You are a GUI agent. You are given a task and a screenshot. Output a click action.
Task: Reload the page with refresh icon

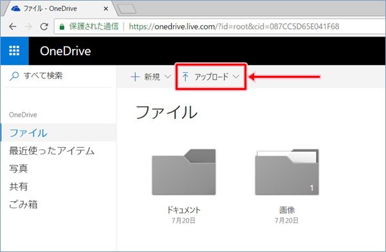pyautogui.click(x=44, y=26)
